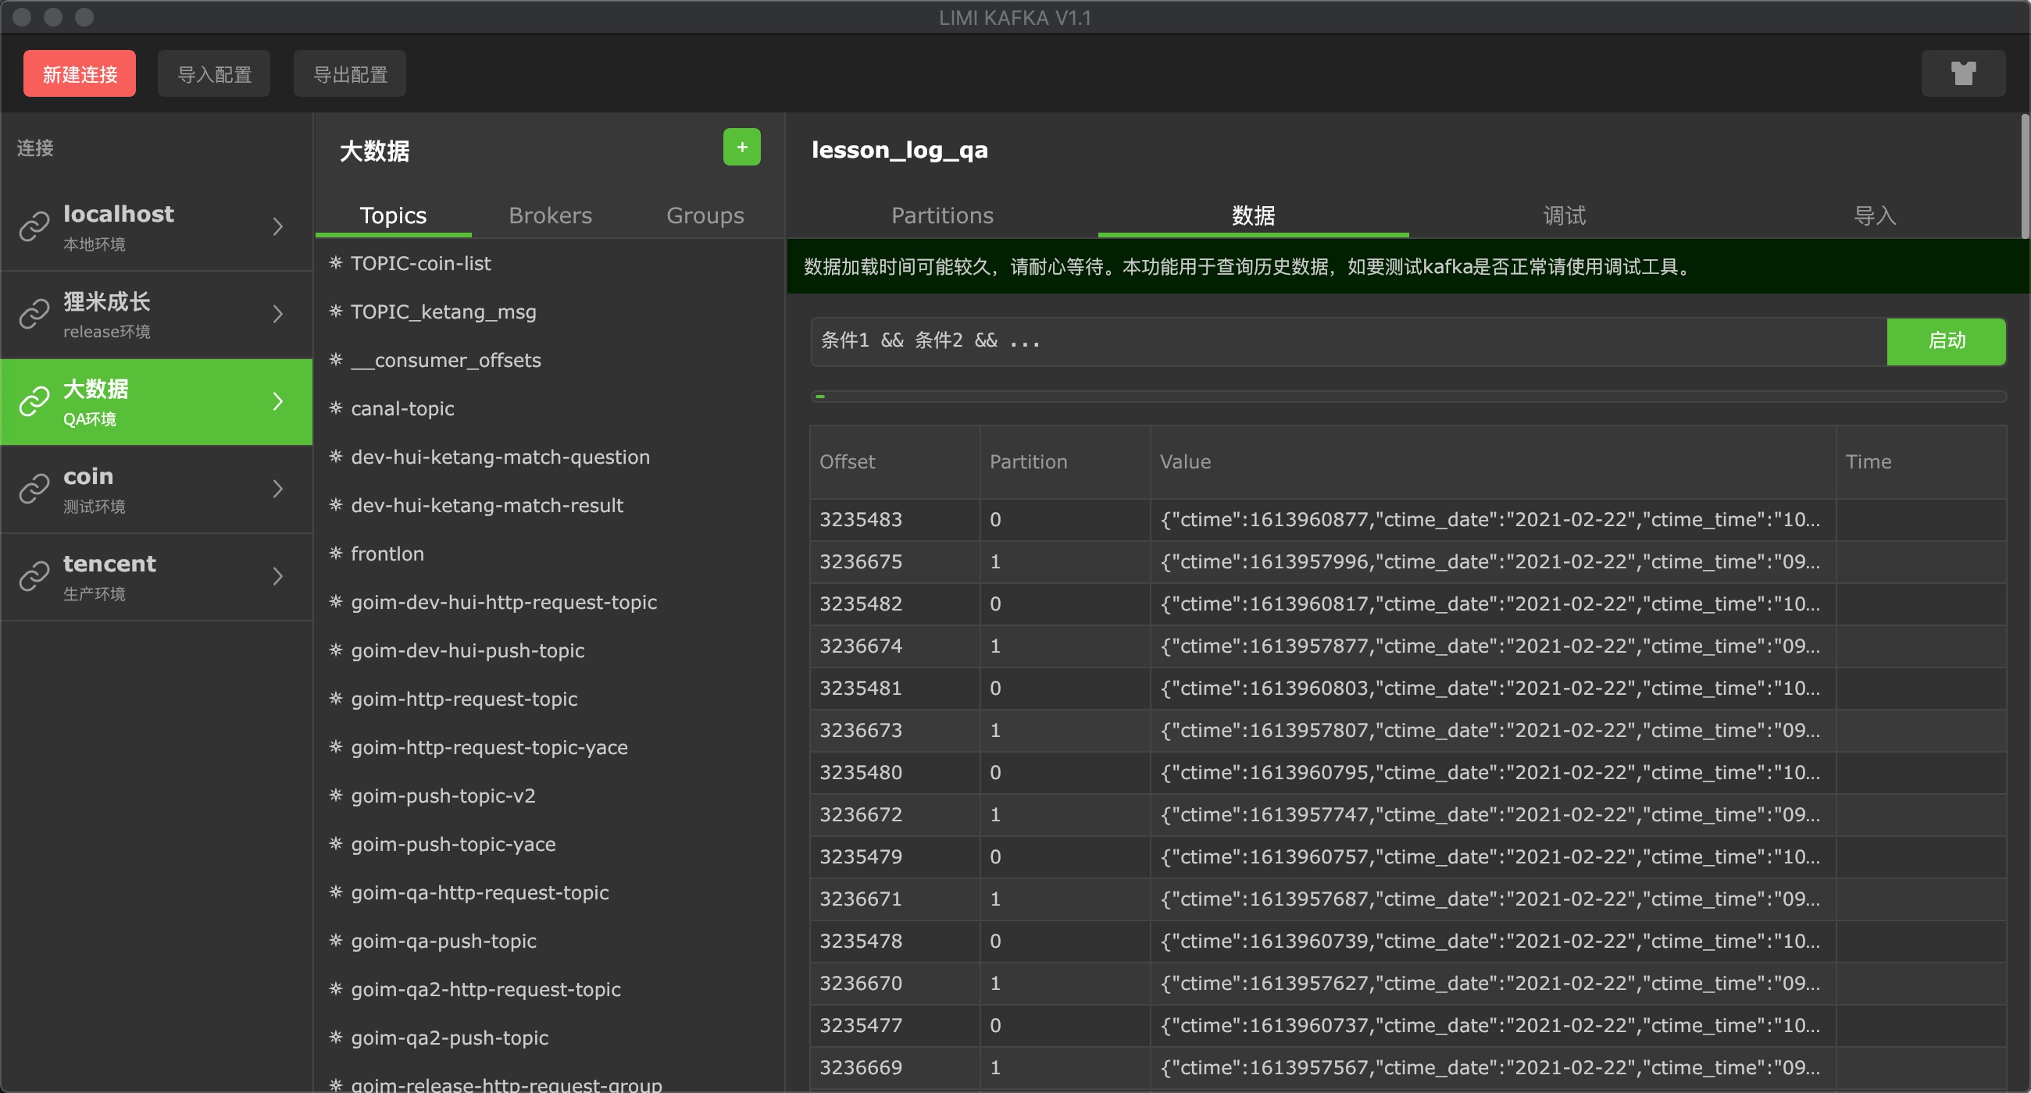Click the link icon beside 大数据 connection

coord(34,402)
